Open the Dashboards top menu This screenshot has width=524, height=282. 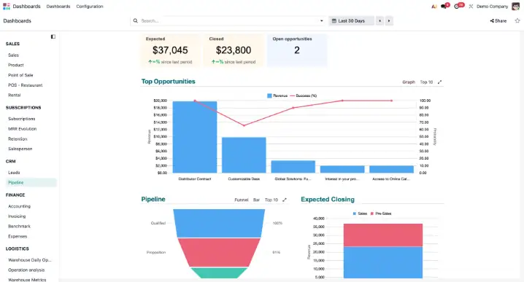tap(58, 7)
